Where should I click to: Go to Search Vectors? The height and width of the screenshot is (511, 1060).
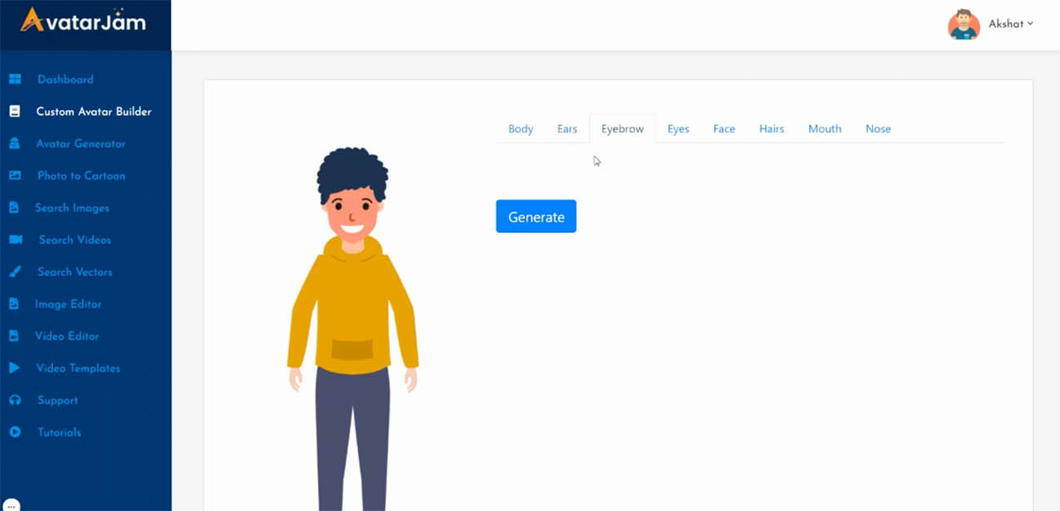tap(75, 271)
